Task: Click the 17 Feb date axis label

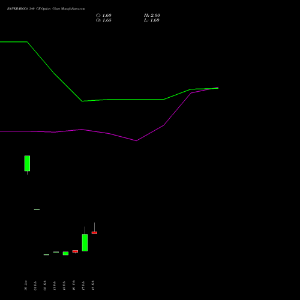Action: [x=83, y=286]
